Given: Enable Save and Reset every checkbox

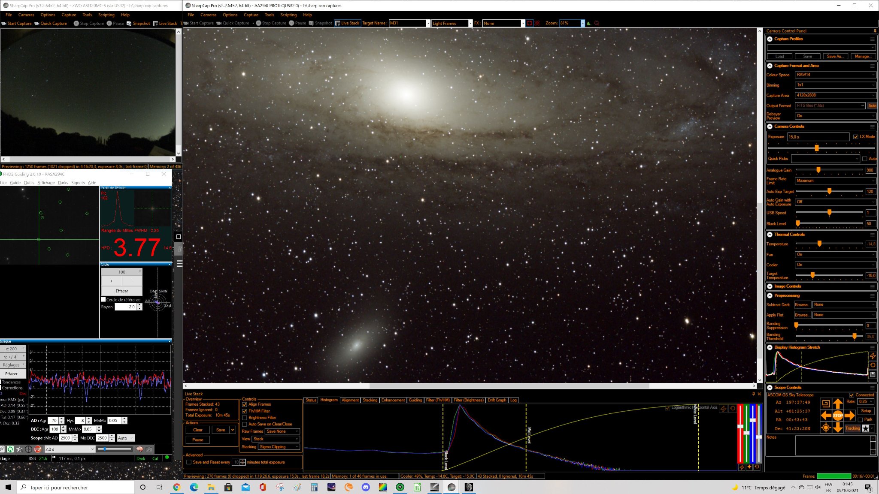Looking at the screenshot, I should (x=189, y=462).
